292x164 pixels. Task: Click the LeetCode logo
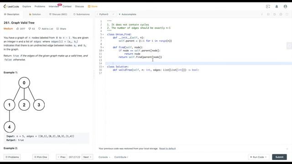coord(11,6)
